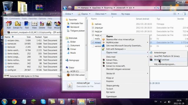This screenshot has width=188, height=105.
Task: Select Välj standardprogram... option
Action: coord(168,64)
